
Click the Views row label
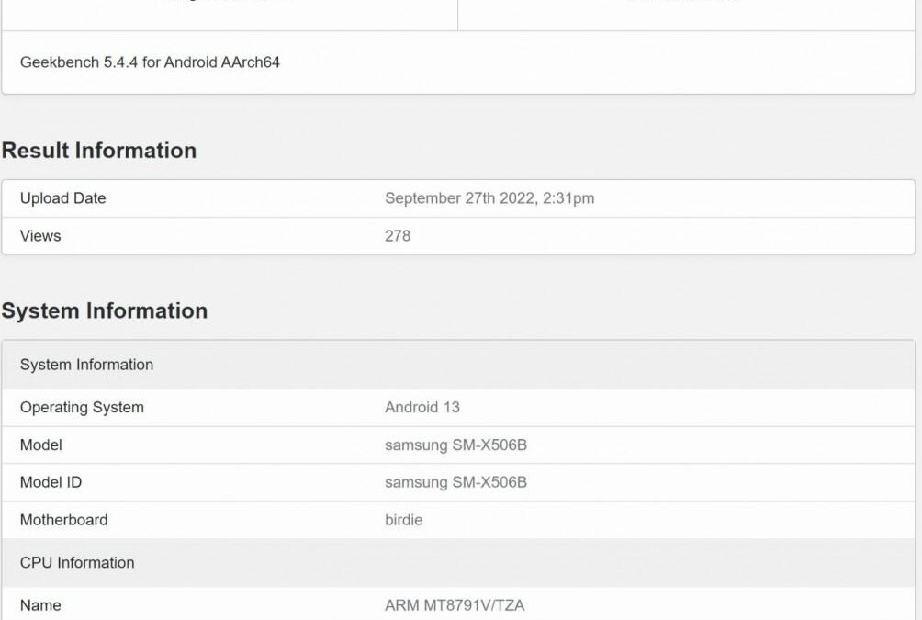[40, 236]
